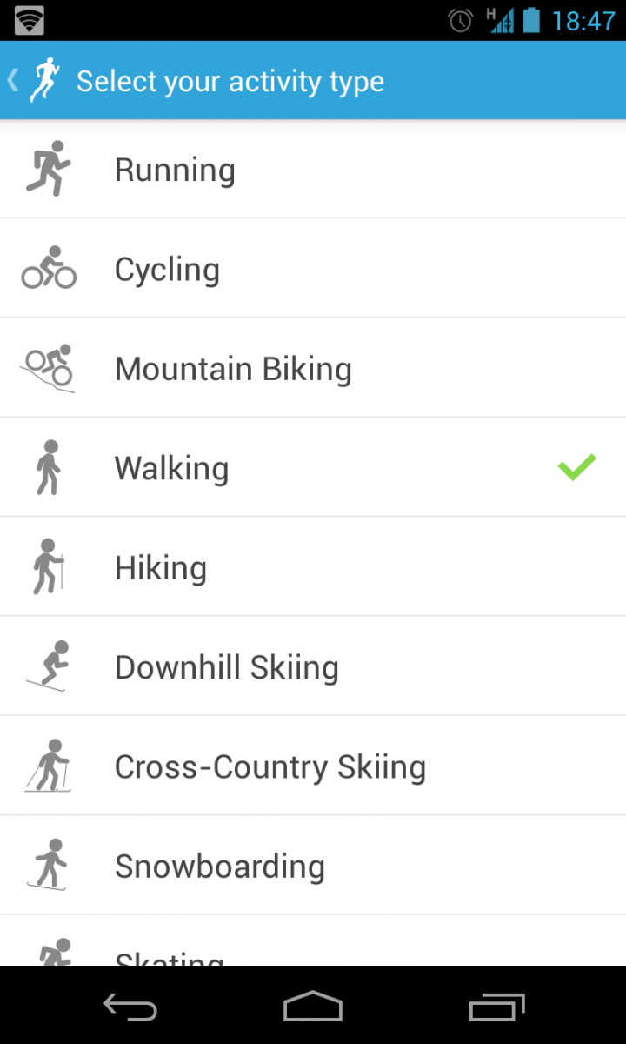Tap the Mountain Biking downhill icon
This screenshot has width=626, height=1044.
tap(48, 368)
